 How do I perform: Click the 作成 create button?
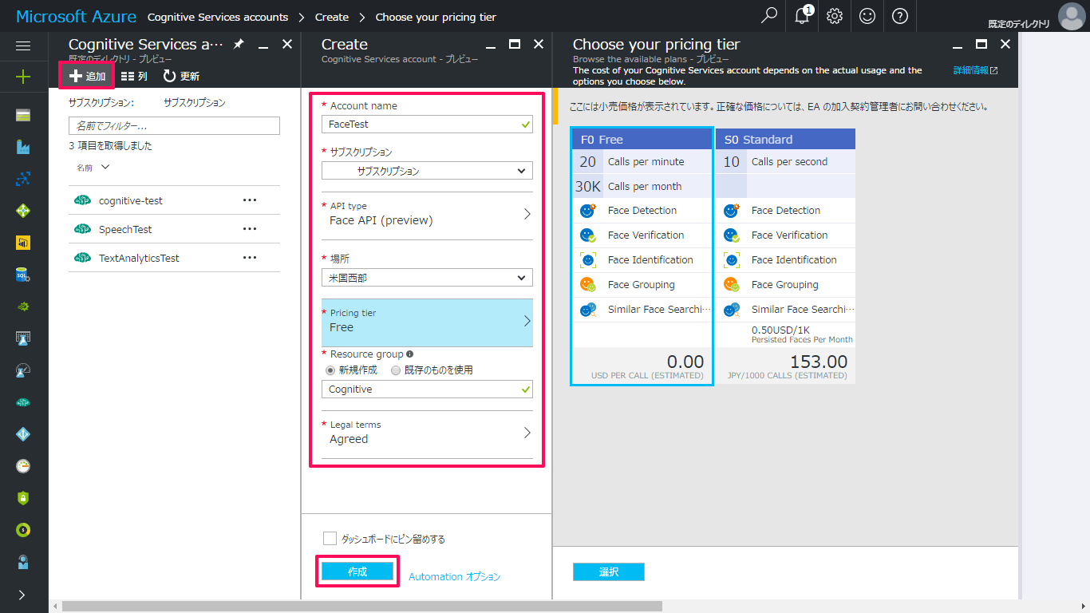[x=357, y=571]
